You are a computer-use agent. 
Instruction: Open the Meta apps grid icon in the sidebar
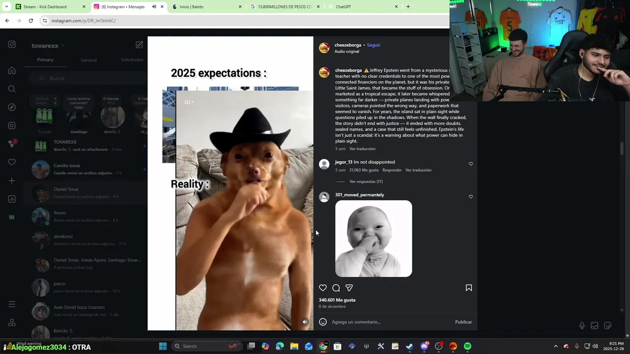12,323
